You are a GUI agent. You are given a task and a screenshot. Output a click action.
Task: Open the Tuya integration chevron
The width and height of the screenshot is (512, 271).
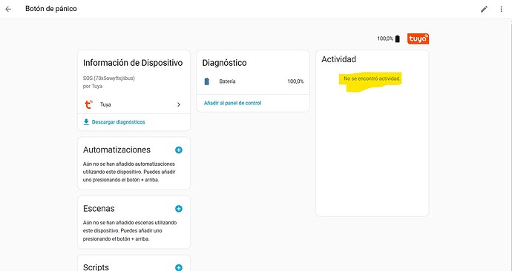[x=179, y=104]
